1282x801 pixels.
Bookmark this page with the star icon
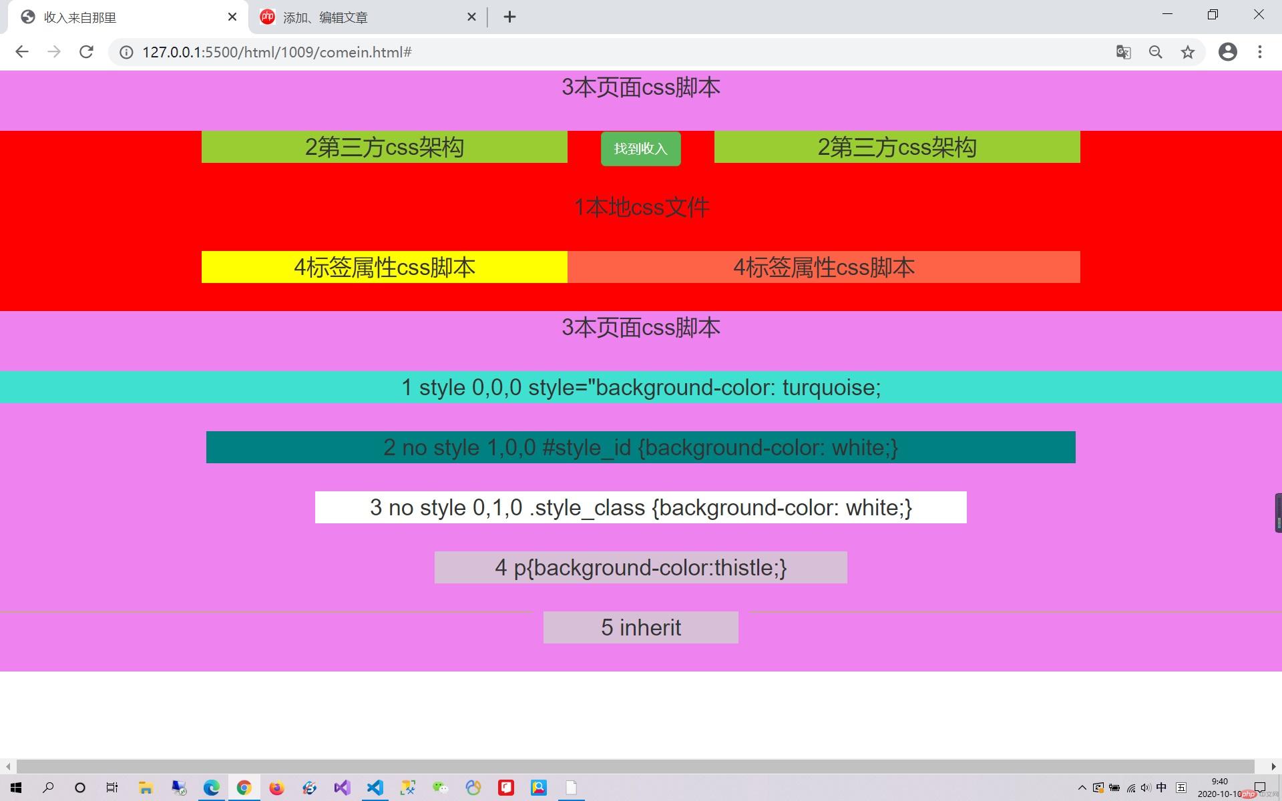point(1188,52)
